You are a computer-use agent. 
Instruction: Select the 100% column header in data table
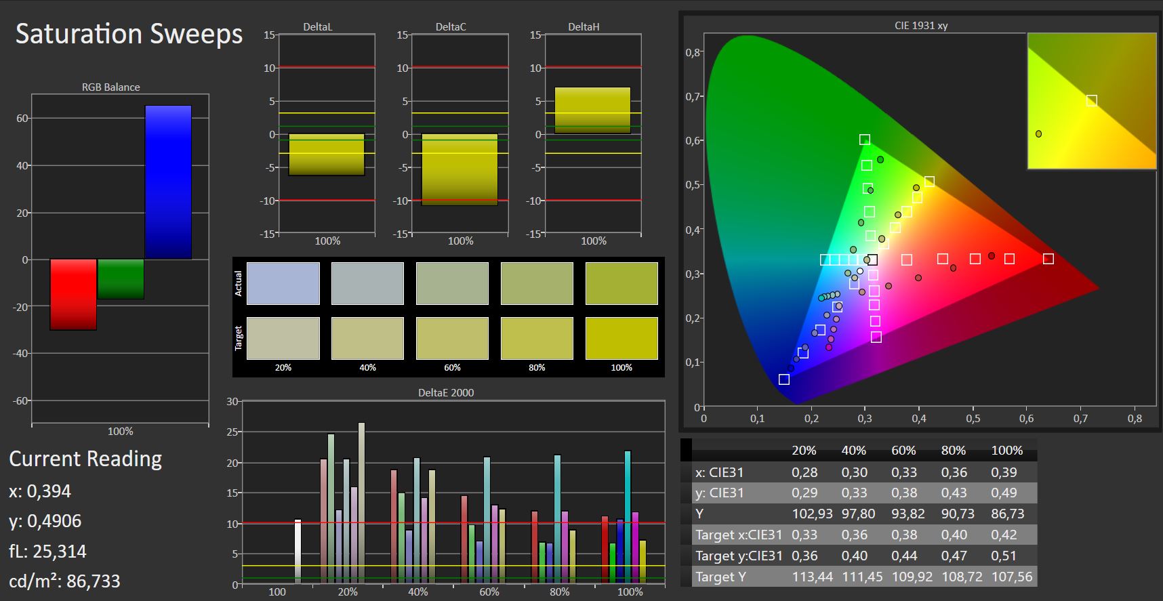1007,451
